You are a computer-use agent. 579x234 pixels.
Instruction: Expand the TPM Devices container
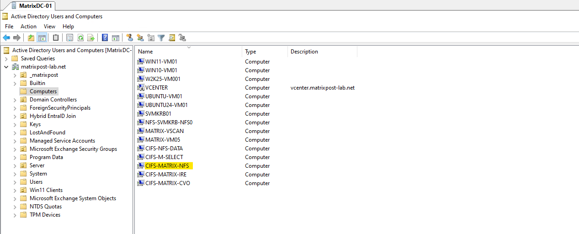tap(15, 215)
